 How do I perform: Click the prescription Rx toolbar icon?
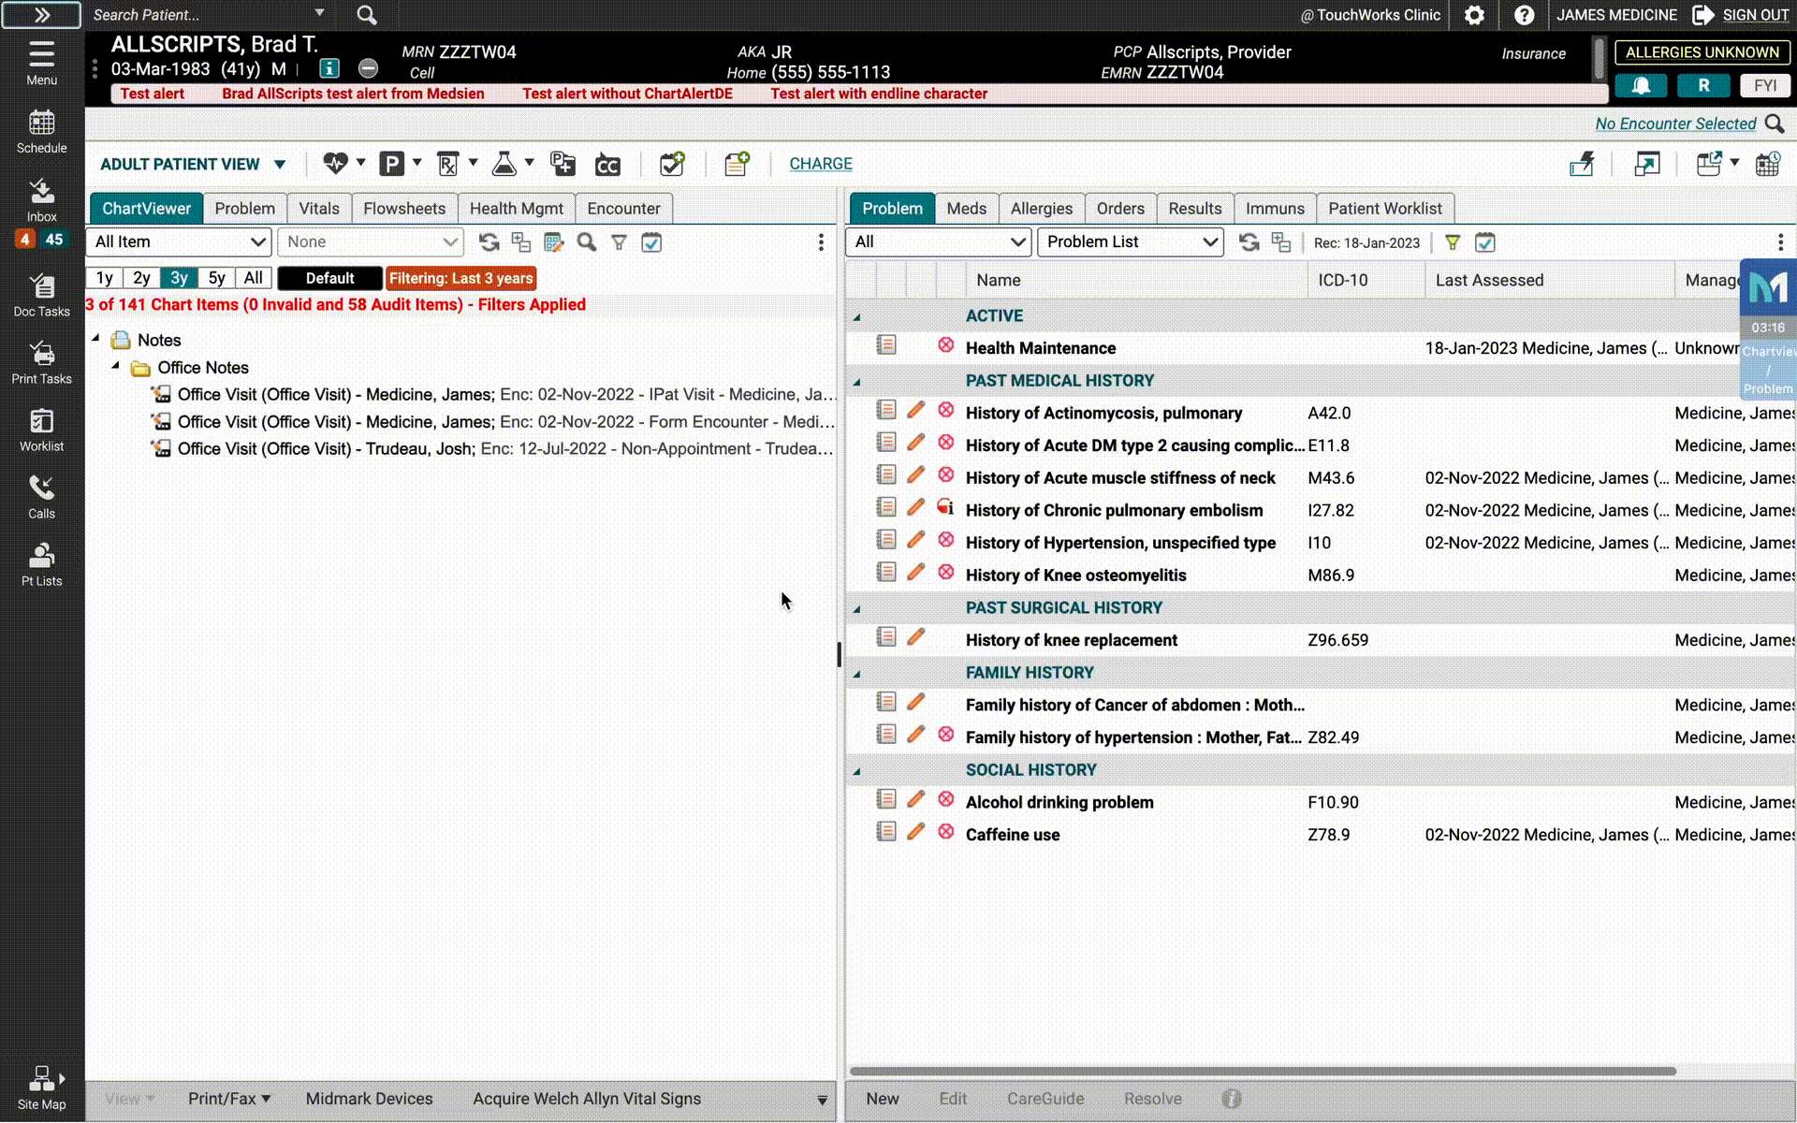tap(448, 164)
